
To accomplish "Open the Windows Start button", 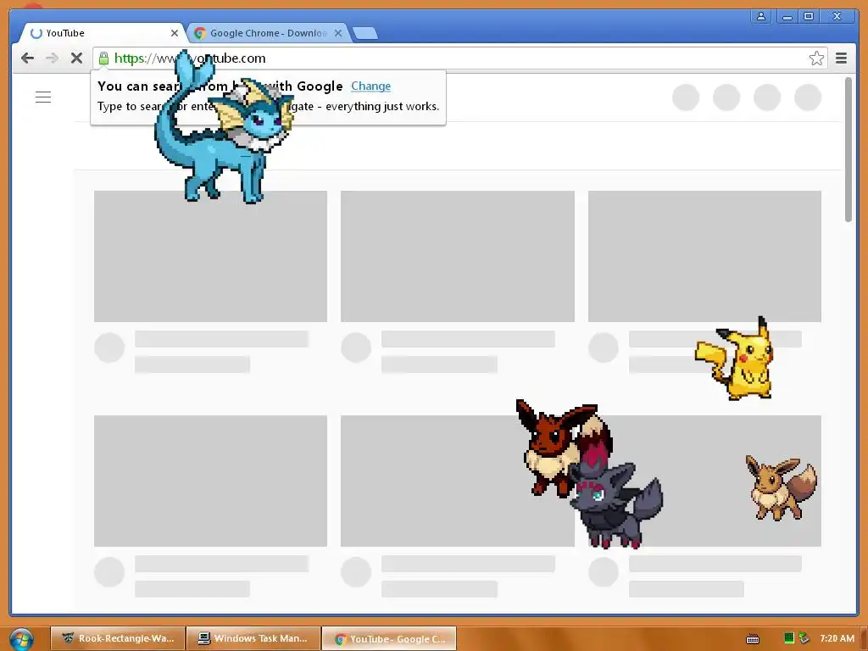I will coord(21,639).
